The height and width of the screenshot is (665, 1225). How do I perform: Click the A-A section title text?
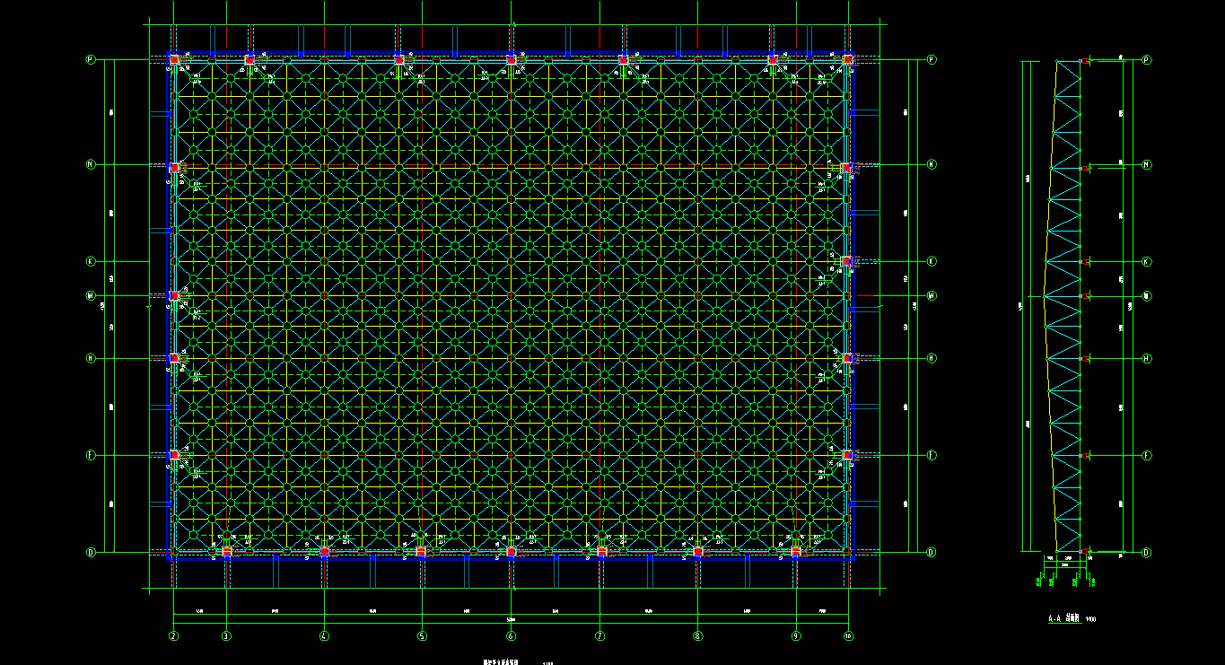click(1065, 618)
